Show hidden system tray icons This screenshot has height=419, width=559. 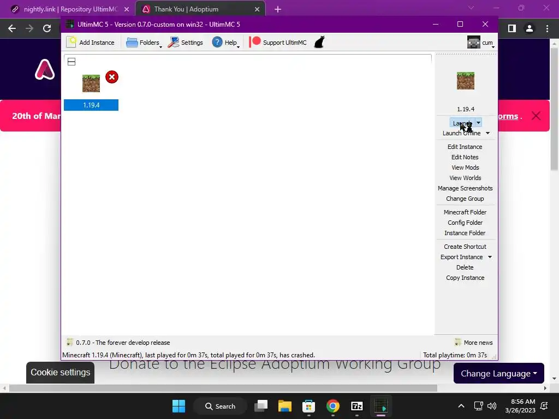[x=461, y=406]
